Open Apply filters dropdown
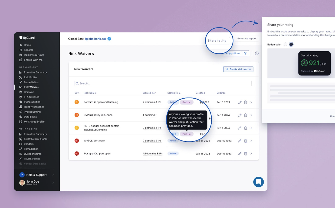 (x=237, y=53)
